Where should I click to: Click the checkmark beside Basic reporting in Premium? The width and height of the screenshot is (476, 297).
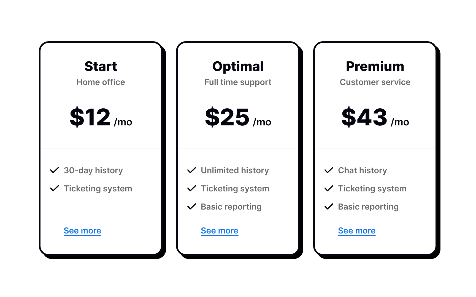[x=329, y=207]
